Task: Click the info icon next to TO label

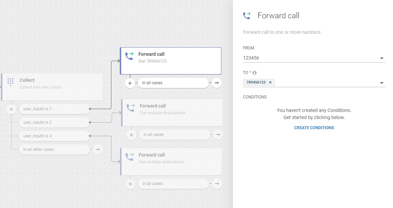Action: pyautogui.click(x=255, y=73)
